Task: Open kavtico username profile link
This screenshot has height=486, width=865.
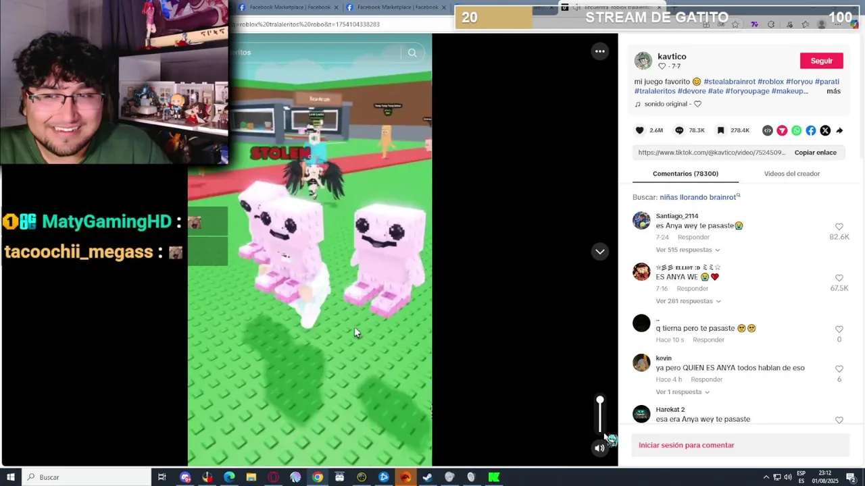Action: [x=672, y=57]
